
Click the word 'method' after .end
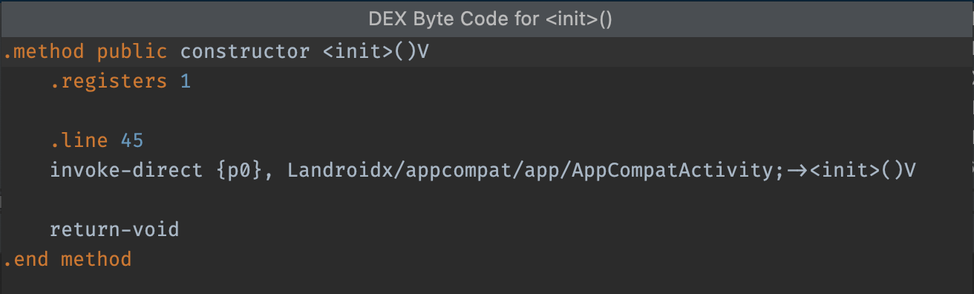[97, 259]
